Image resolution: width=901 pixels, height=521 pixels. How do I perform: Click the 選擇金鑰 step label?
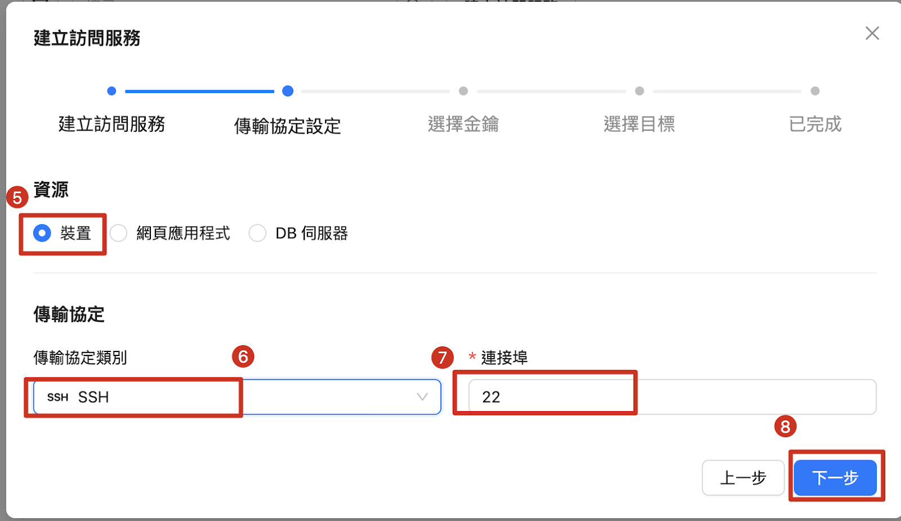463,124
